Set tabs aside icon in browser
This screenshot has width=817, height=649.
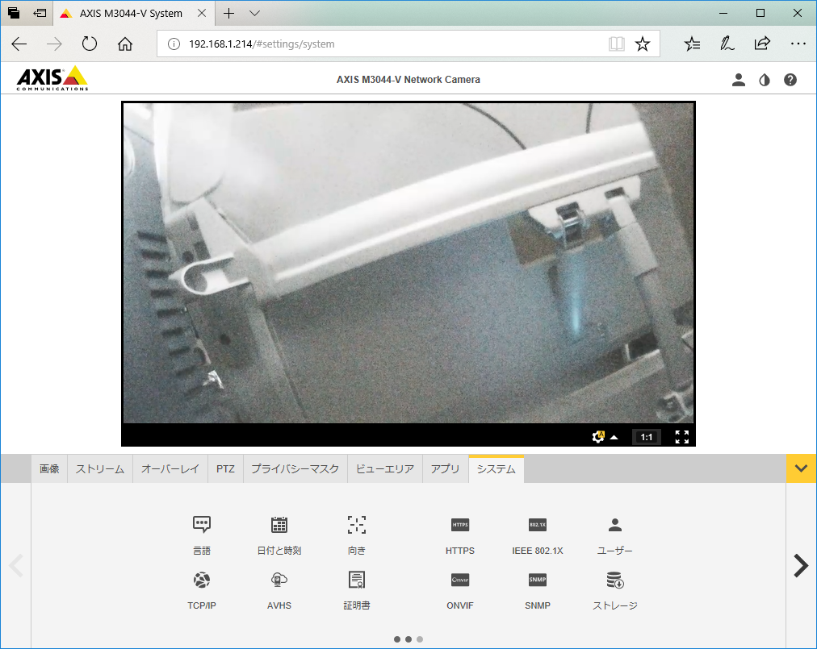click(40, 13)
